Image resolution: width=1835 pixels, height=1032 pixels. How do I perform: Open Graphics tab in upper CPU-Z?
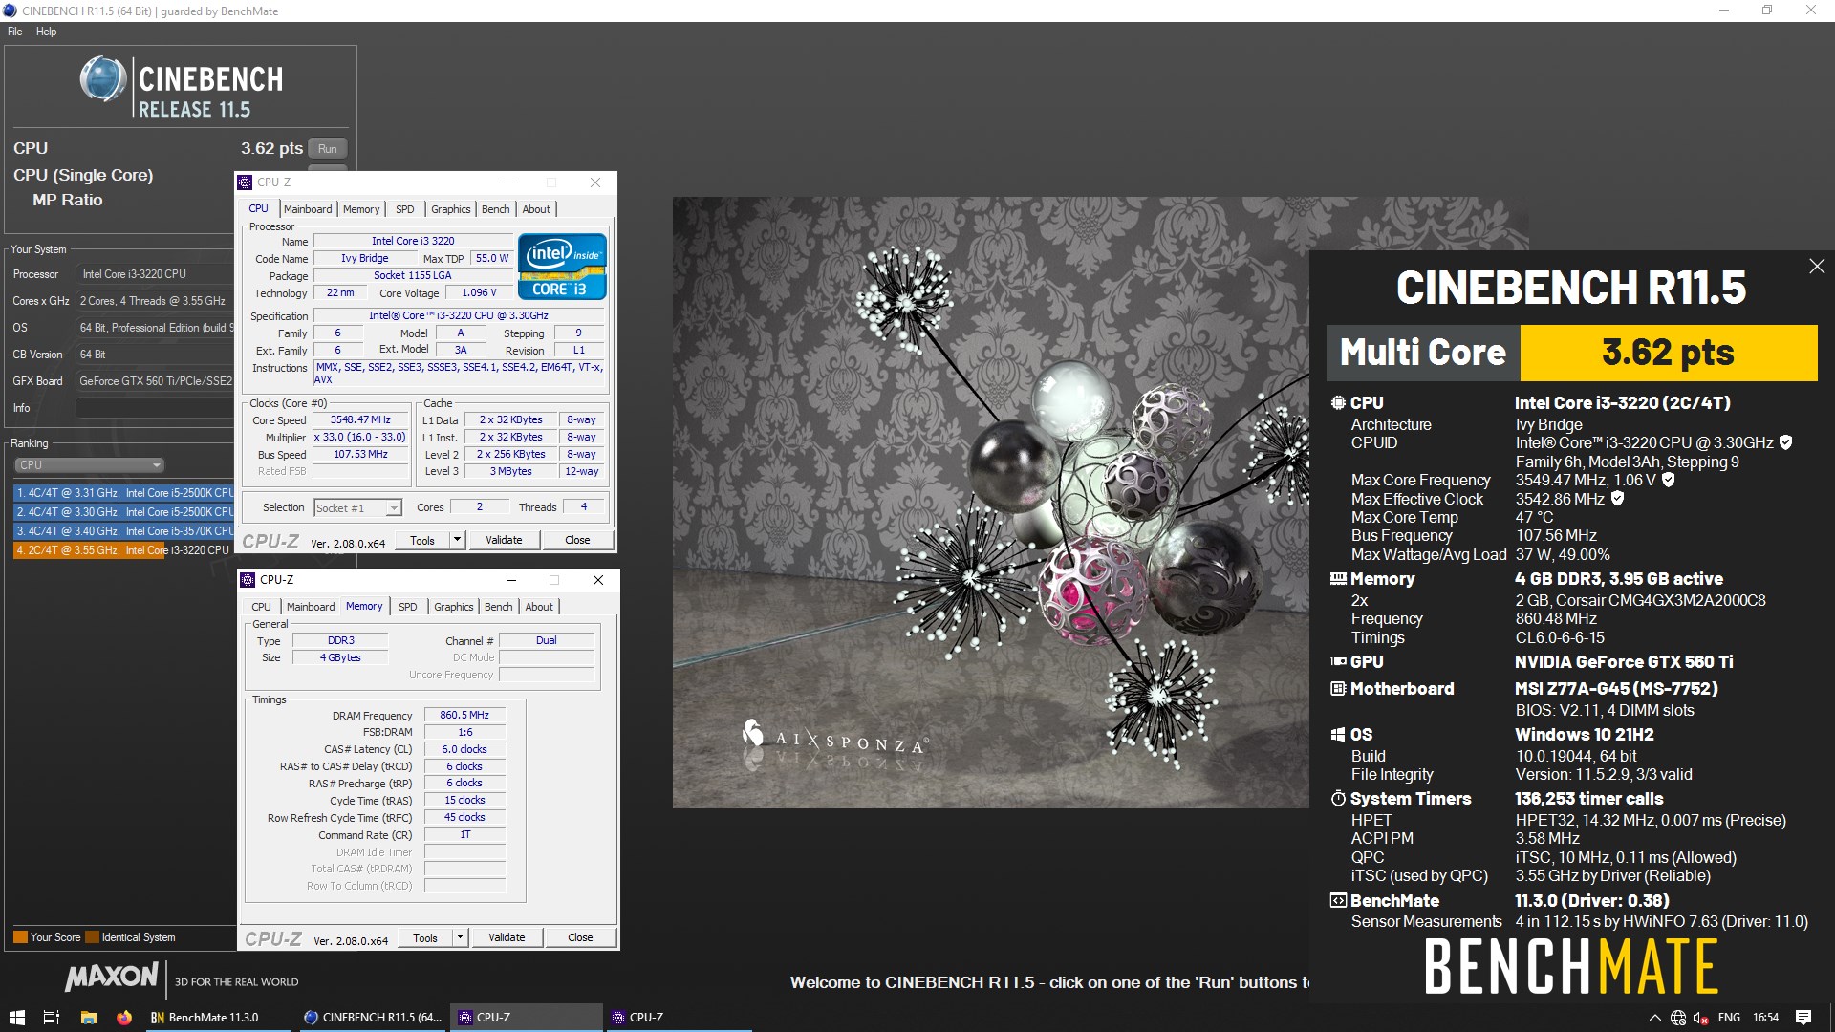click(450, 209)
